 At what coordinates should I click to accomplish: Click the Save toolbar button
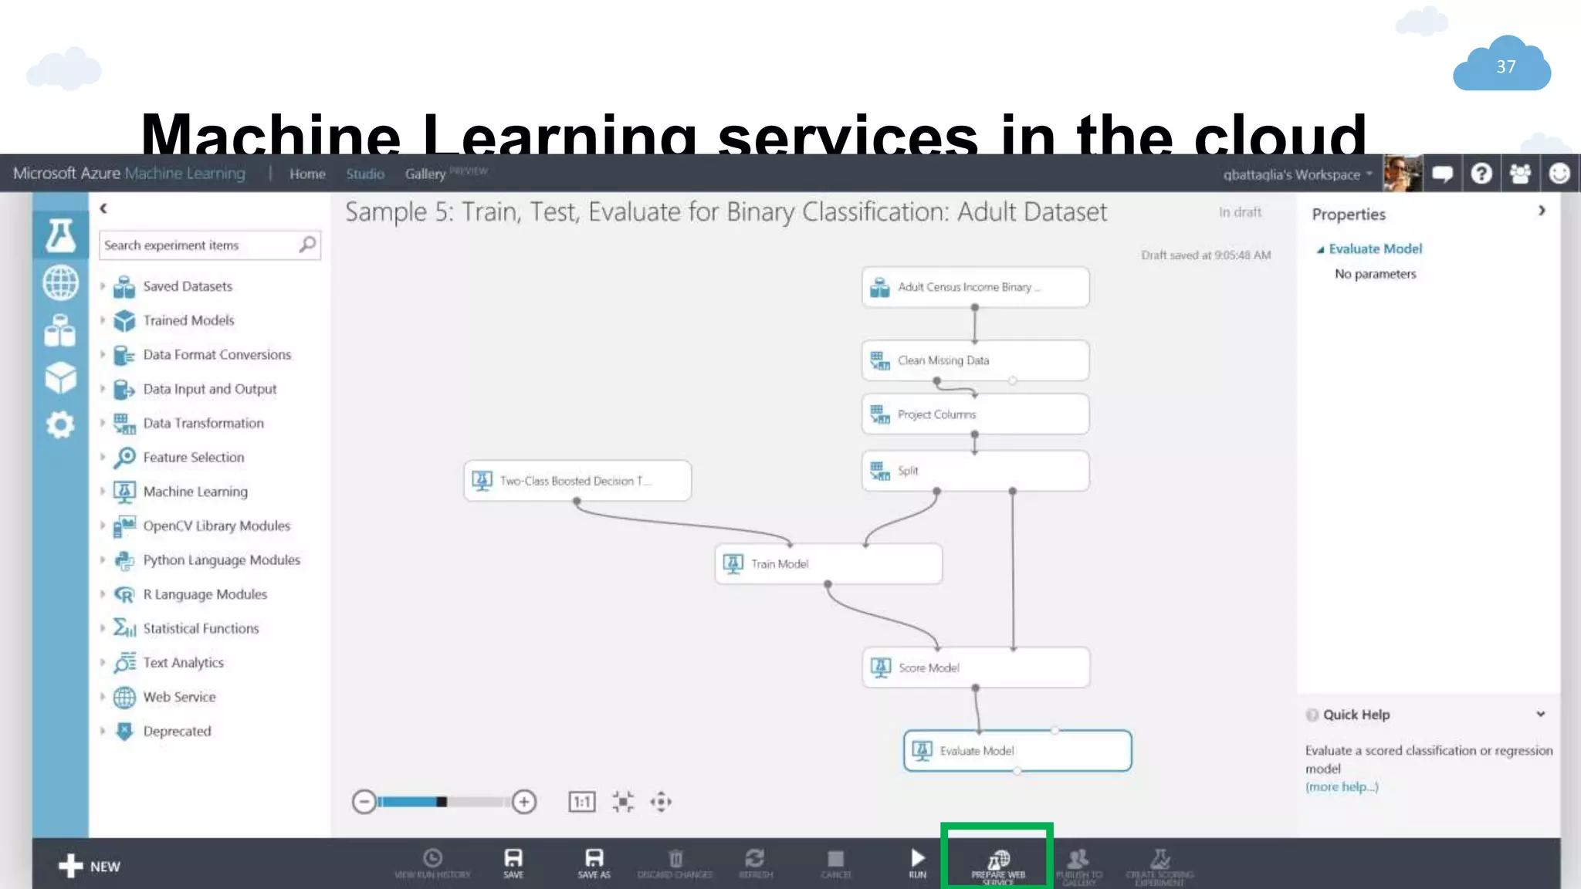click(513, 864)
